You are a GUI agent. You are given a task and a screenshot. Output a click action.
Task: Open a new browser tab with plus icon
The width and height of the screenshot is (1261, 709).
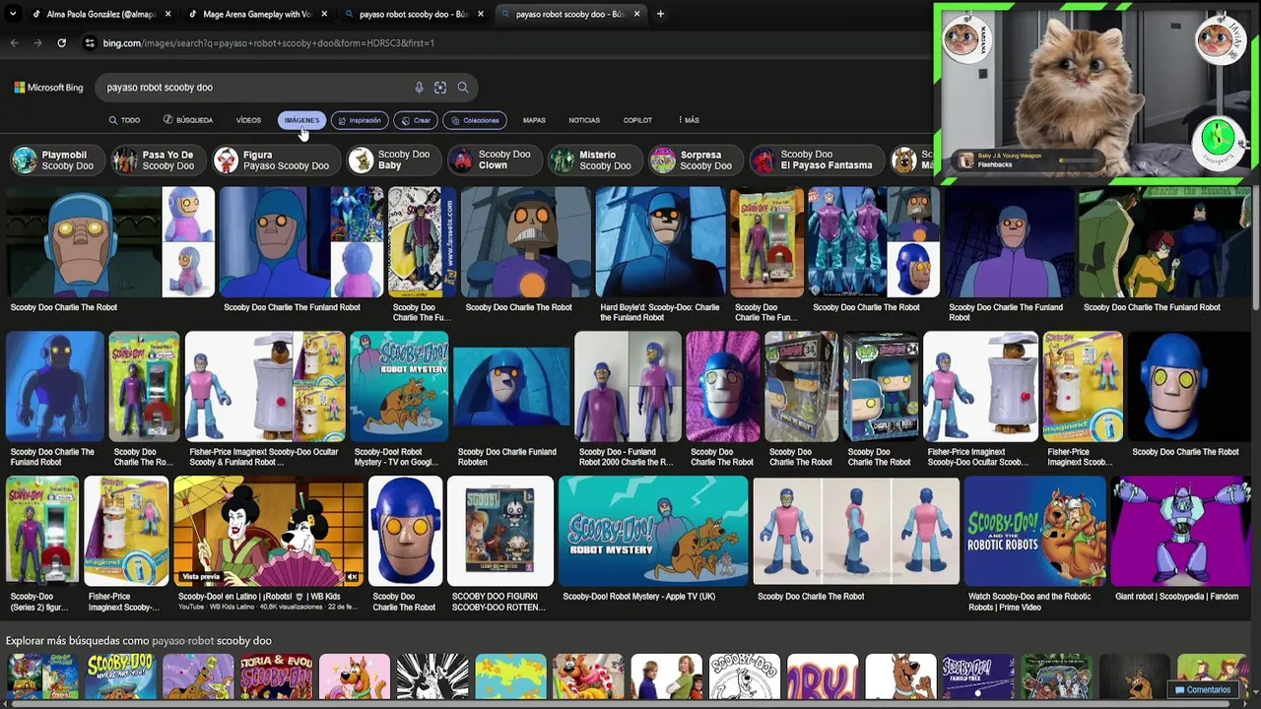[660, 14]
